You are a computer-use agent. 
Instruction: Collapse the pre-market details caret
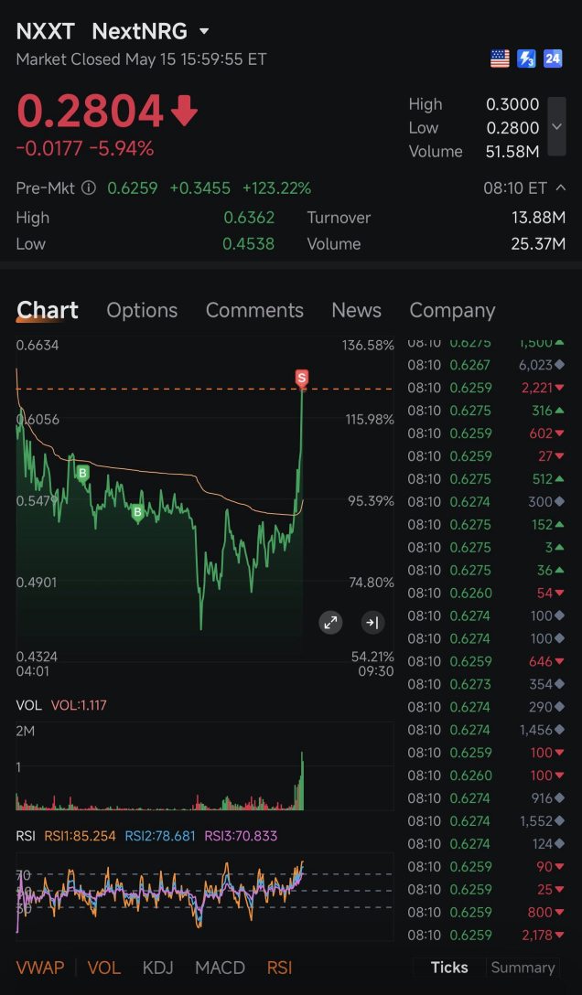pyautogui.click(x=560, y=187)
